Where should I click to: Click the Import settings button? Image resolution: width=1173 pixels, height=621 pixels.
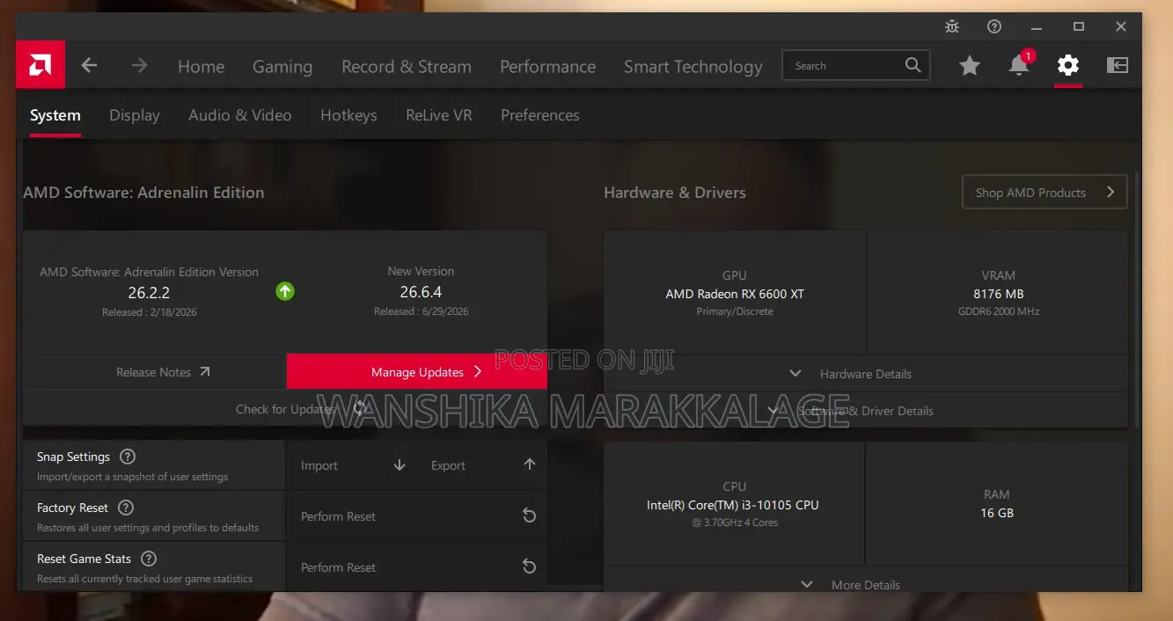(x=352, y=465)
